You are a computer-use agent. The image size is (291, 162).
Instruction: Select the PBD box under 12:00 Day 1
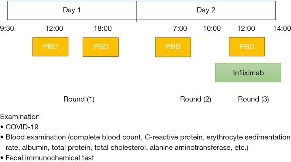51,47
